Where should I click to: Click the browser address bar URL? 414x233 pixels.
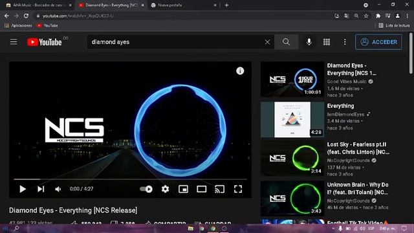(78, 16)
